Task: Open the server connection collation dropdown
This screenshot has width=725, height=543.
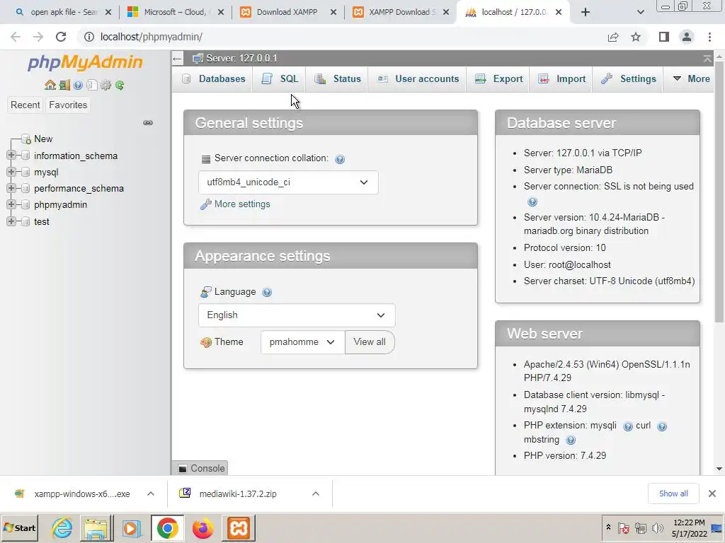Action: [x=288, y=182]
